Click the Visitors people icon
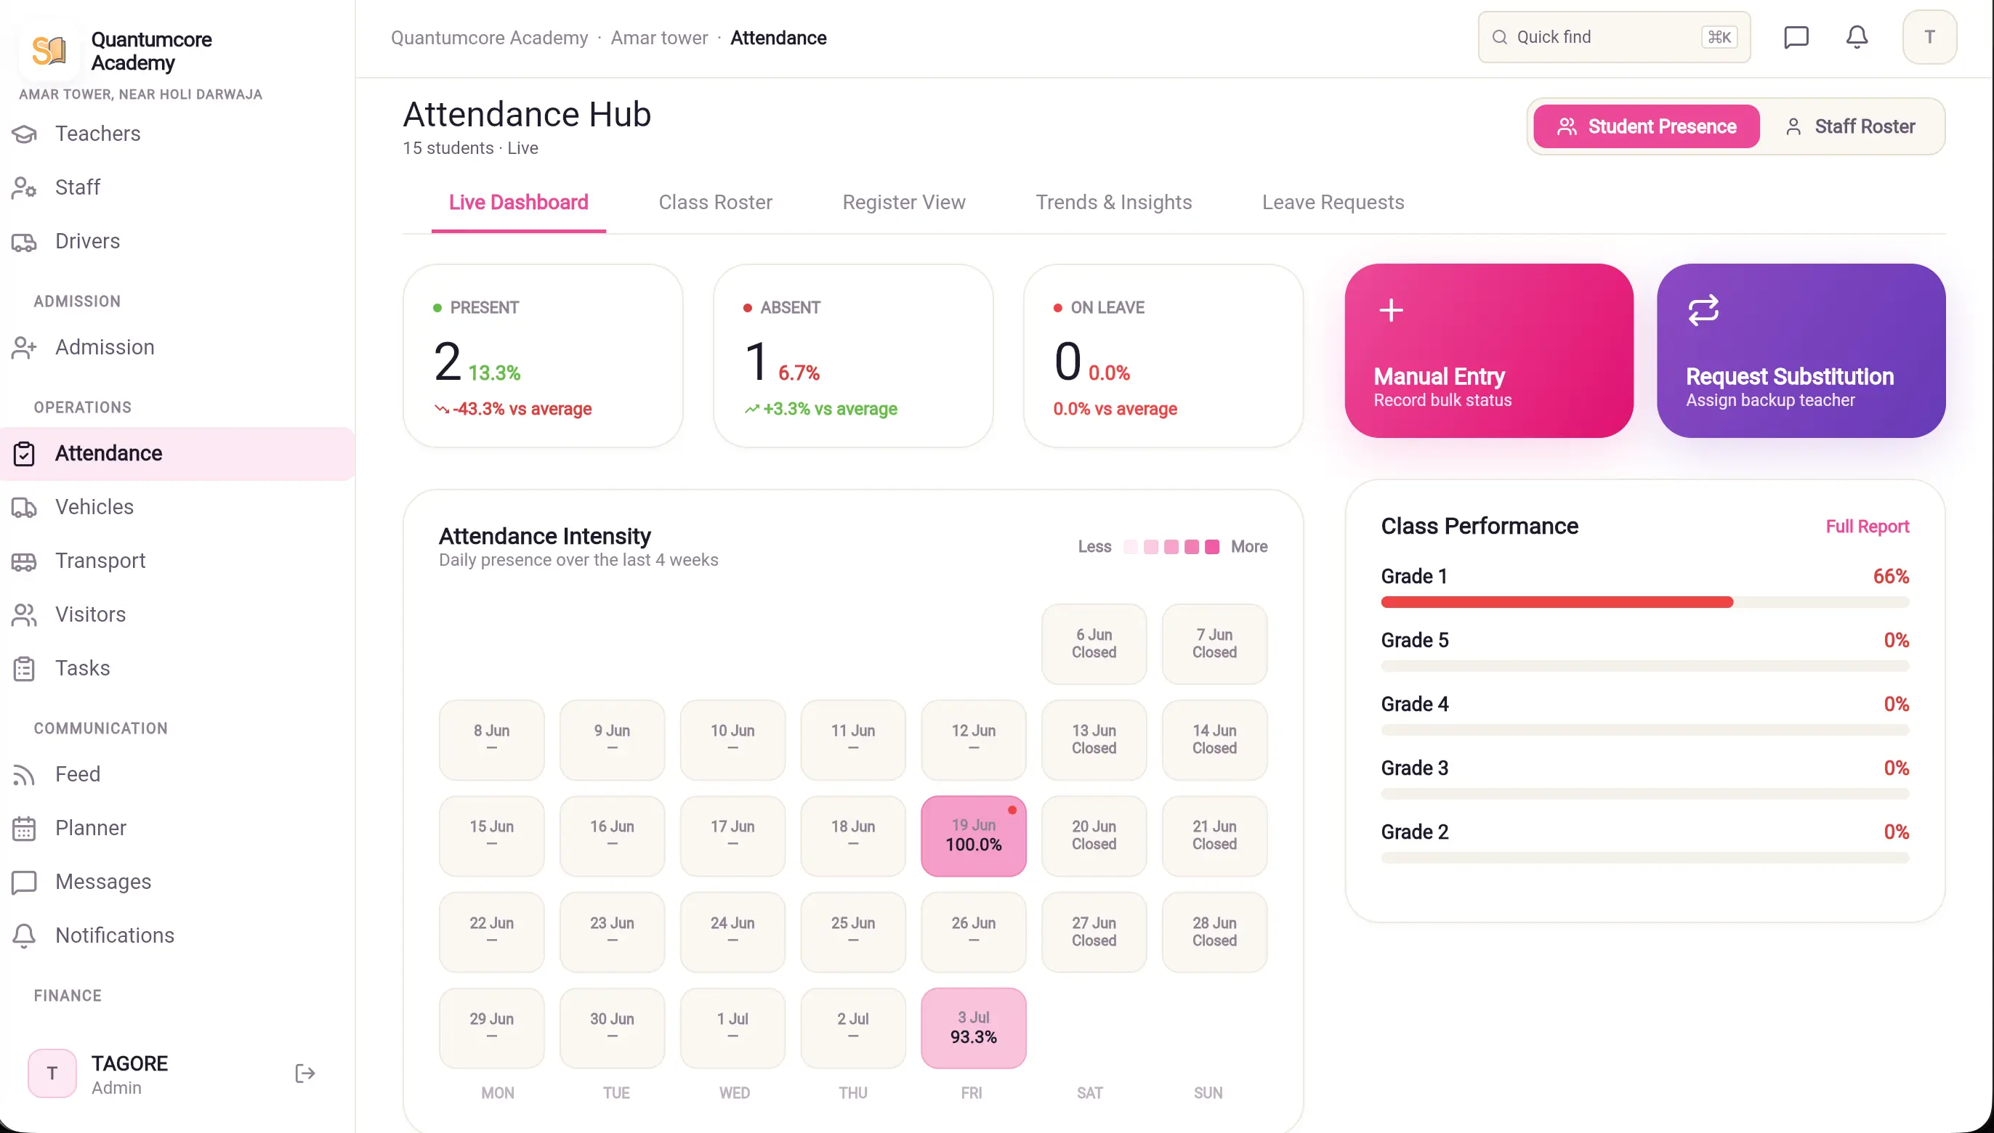Image resolution: width=1994 pixels, height=1133 pixels. click(24, 614)
